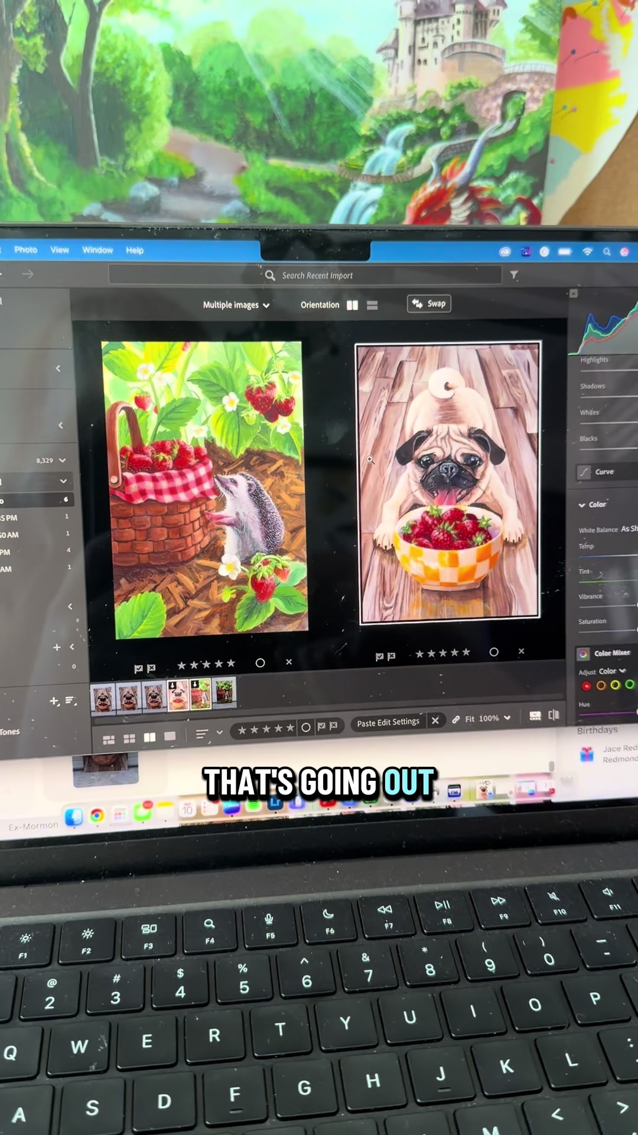Switch to compare view

coord(149,737)
